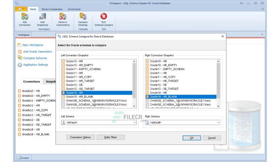
Task: Select Oracle11 - HR_TARGET in workspace connections
Action: tap(34, 115)
